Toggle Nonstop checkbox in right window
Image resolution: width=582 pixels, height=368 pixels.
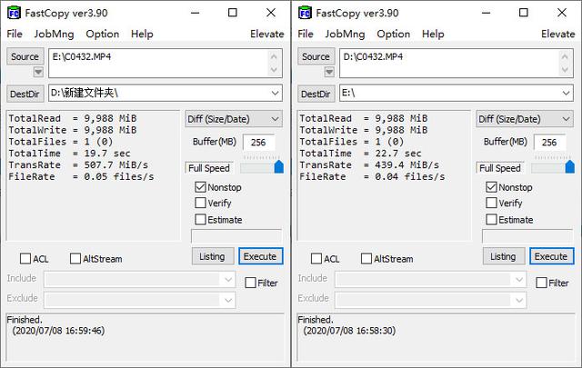click(491, 187)
